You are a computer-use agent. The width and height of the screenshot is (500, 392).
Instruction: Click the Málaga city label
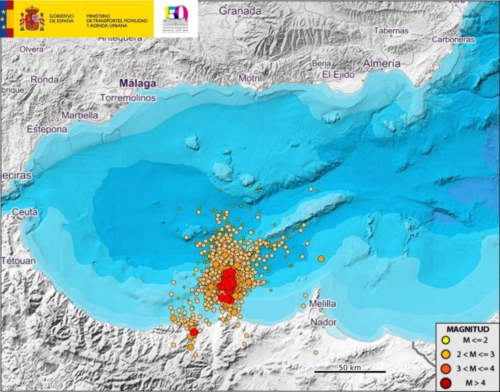tap(138, 83)
